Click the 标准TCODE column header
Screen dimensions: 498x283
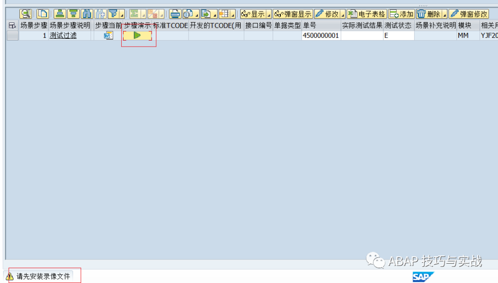click(171, 25)
